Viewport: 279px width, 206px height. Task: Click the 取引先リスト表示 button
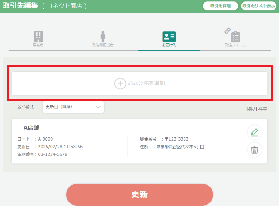click(259, 6)
